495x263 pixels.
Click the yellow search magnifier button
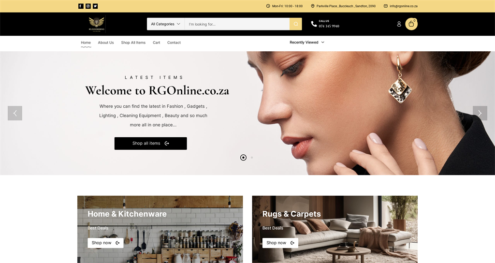click(x=296, y=24)
